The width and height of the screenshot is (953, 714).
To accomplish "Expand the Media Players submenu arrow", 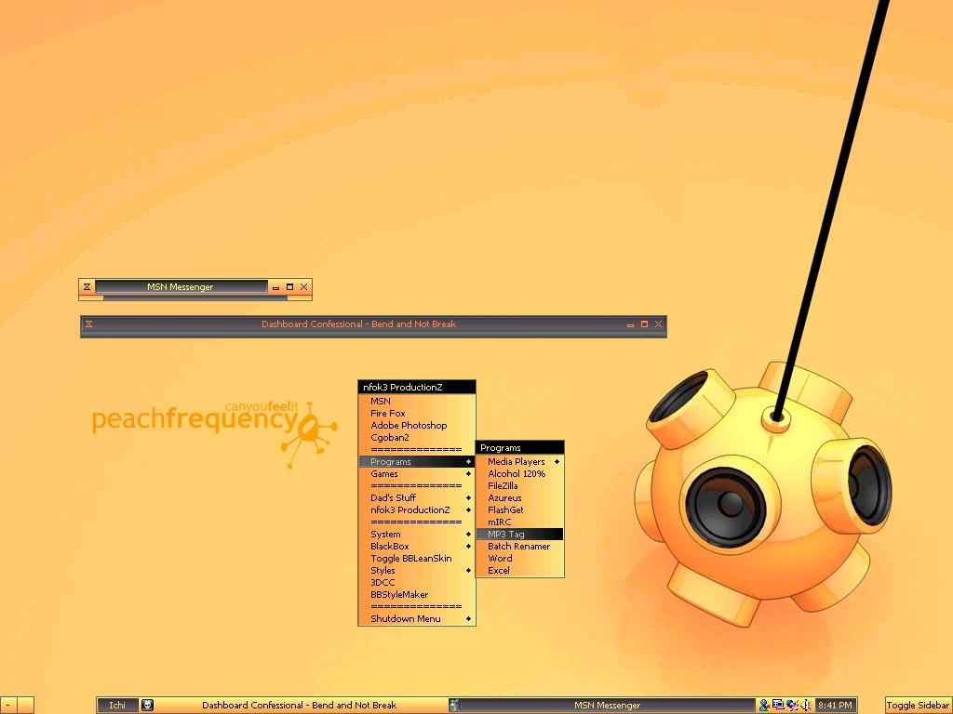I will [x=557, y=462].
